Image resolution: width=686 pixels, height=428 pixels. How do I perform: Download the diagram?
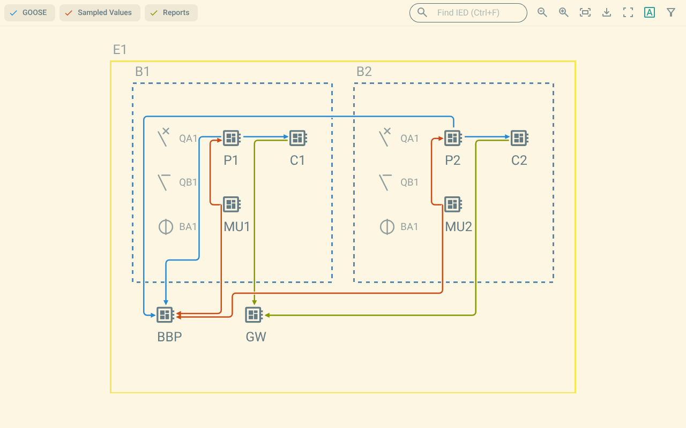607,12
